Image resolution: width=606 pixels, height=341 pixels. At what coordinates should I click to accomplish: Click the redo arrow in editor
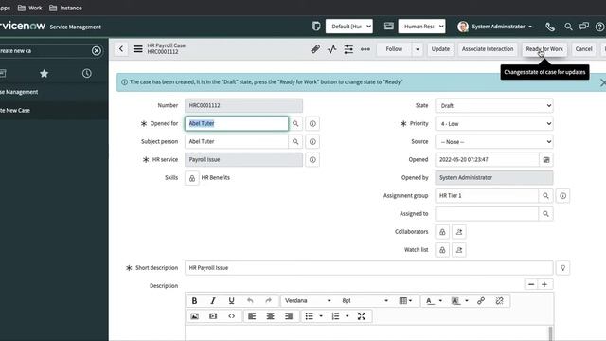click(268, 301)
